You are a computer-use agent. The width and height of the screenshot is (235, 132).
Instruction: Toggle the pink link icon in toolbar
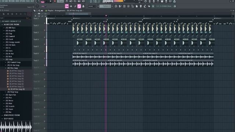pyautogui.click(x=79, y=6)
